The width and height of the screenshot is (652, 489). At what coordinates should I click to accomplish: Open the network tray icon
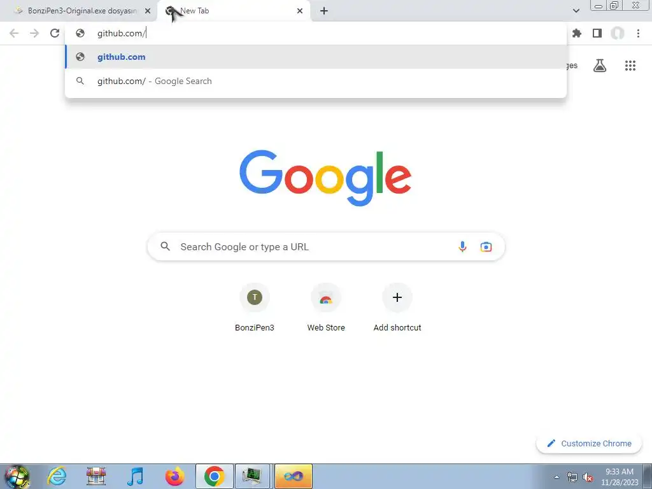(x=572, y=477)
